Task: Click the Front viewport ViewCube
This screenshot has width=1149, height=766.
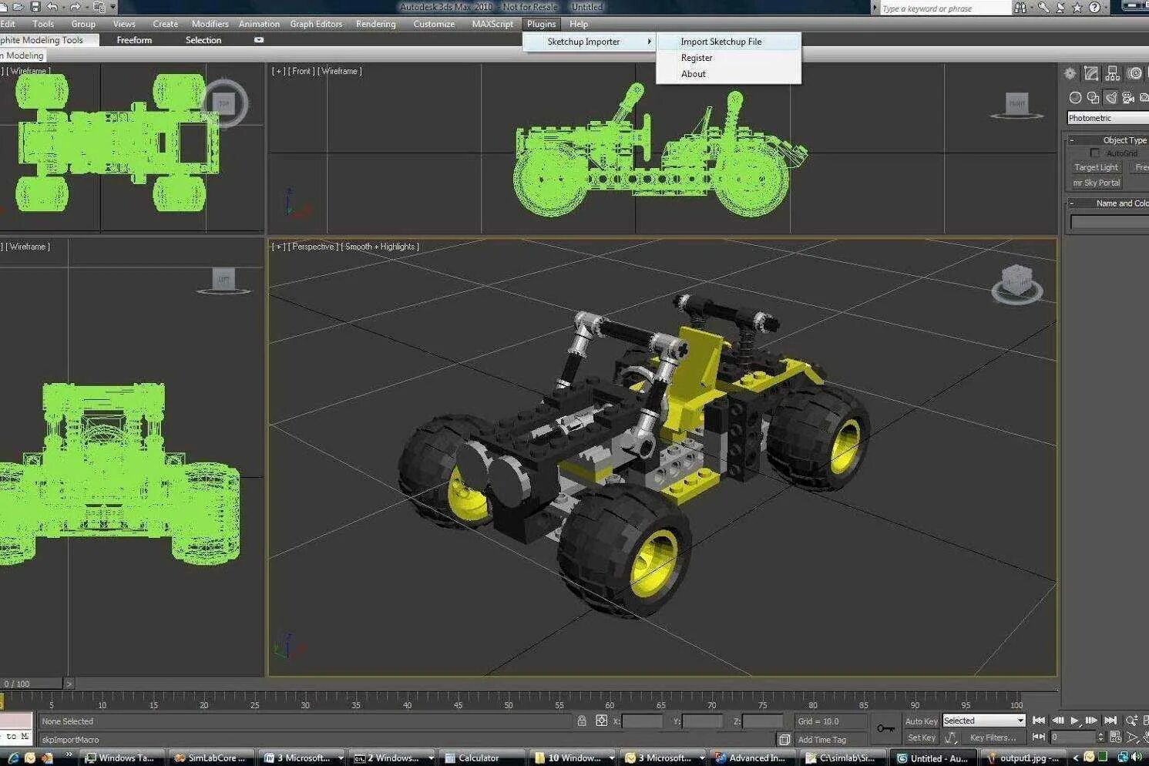Action: pos(1017,105)
